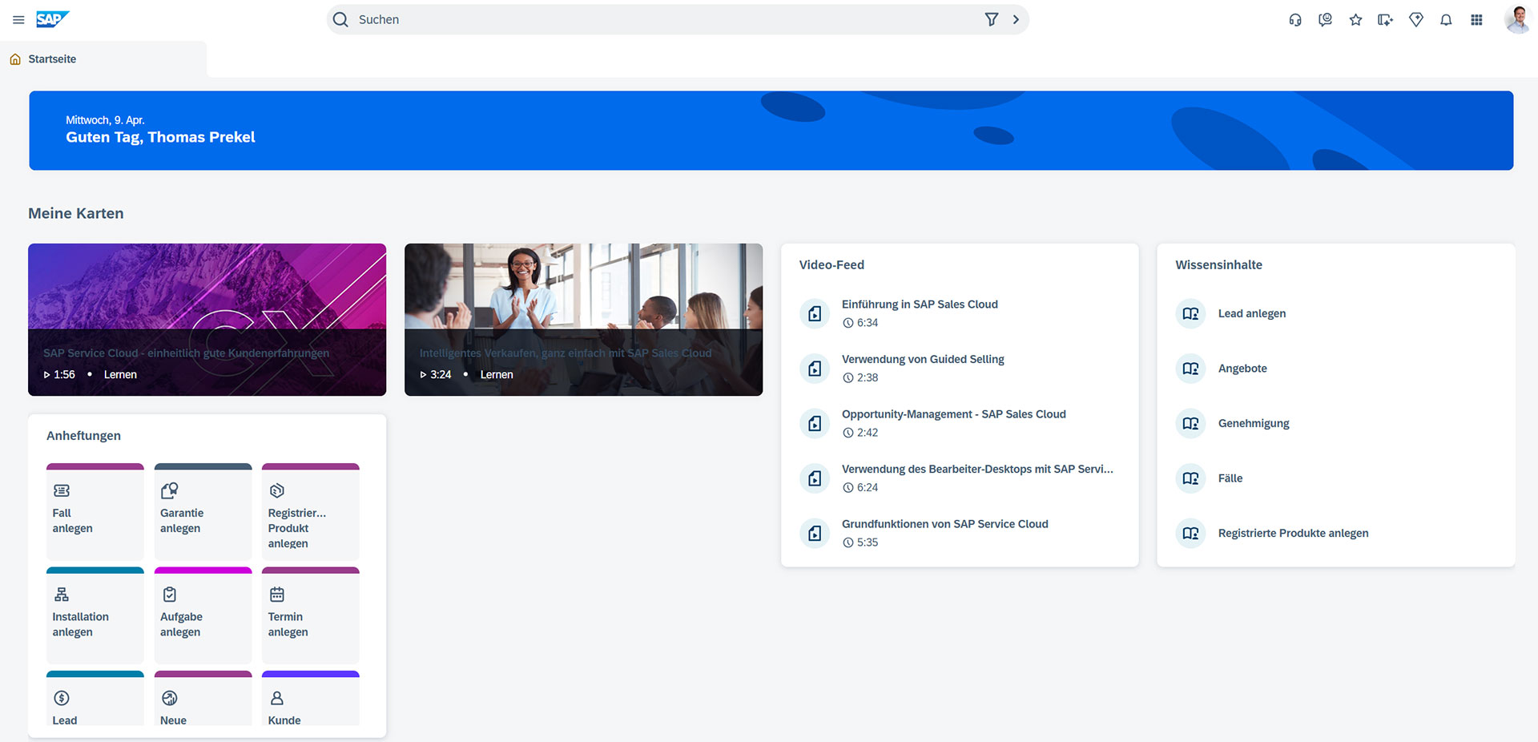
Task: Click the search magnifier icon
Action: [340, 19]
